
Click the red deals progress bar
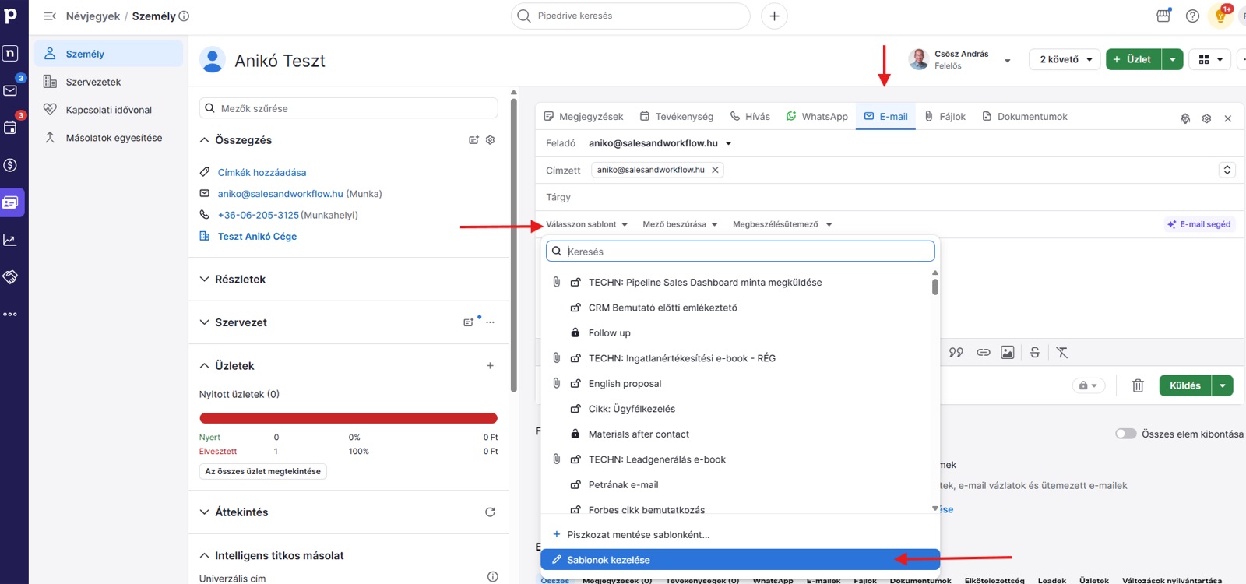click(348, 418)
